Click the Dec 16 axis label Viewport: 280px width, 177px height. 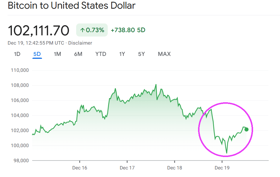80,168
